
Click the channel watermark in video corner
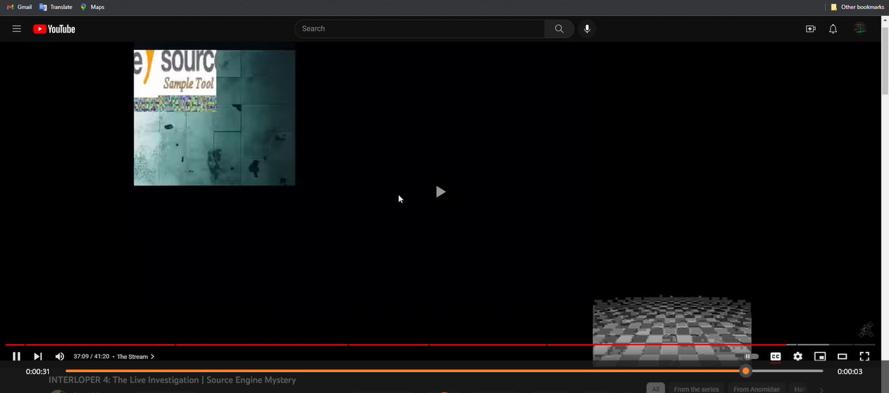pyautogui.click(x=865, y=331)
